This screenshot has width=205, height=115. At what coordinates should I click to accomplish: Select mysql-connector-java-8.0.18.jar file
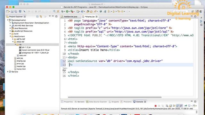pos(34,50)
